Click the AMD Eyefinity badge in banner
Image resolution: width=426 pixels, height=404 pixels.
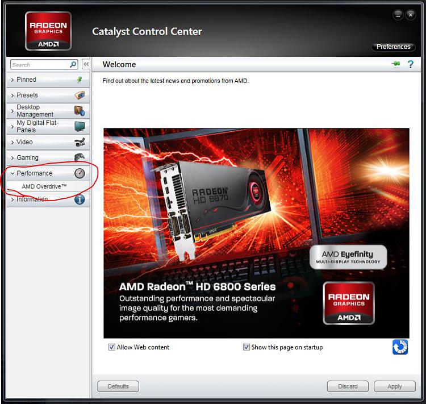tap(348, 257)
